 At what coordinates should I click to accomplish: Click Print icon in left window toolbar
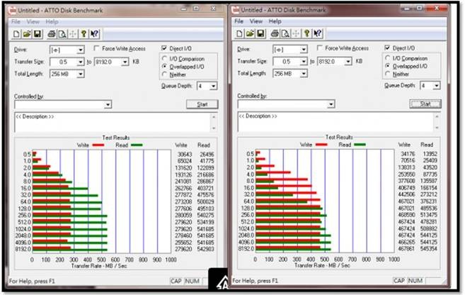click(52, 34)
